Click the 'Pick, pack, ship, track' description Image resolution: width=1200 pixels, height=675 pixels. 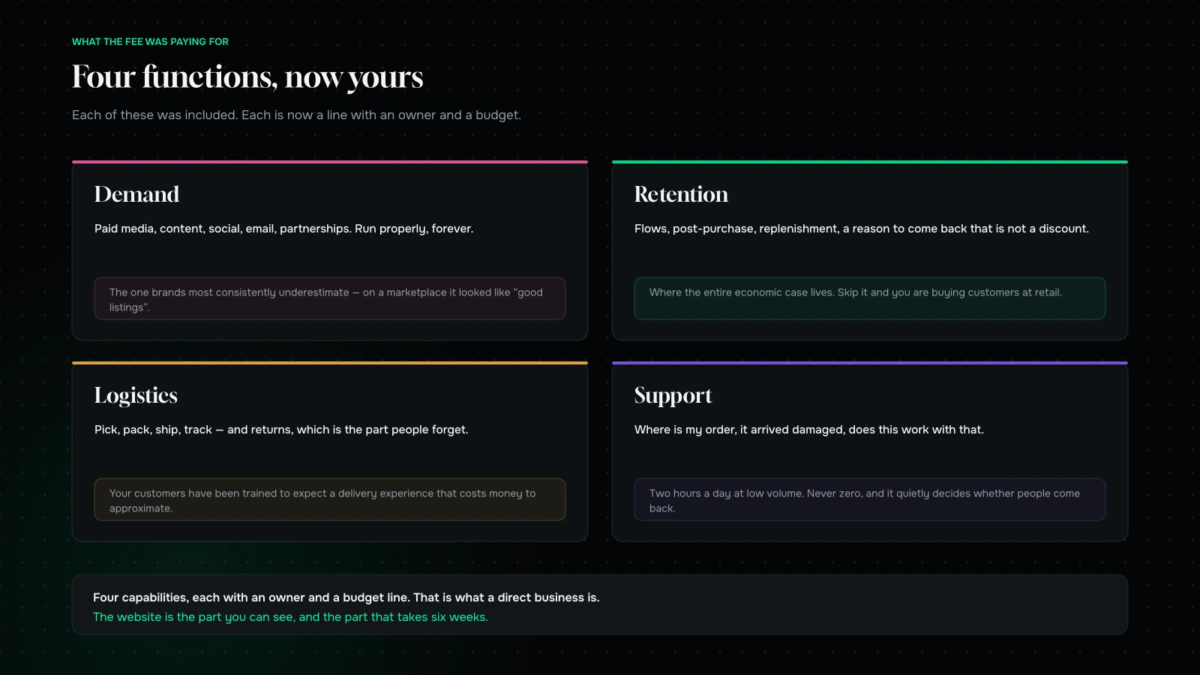pos(281,430)
